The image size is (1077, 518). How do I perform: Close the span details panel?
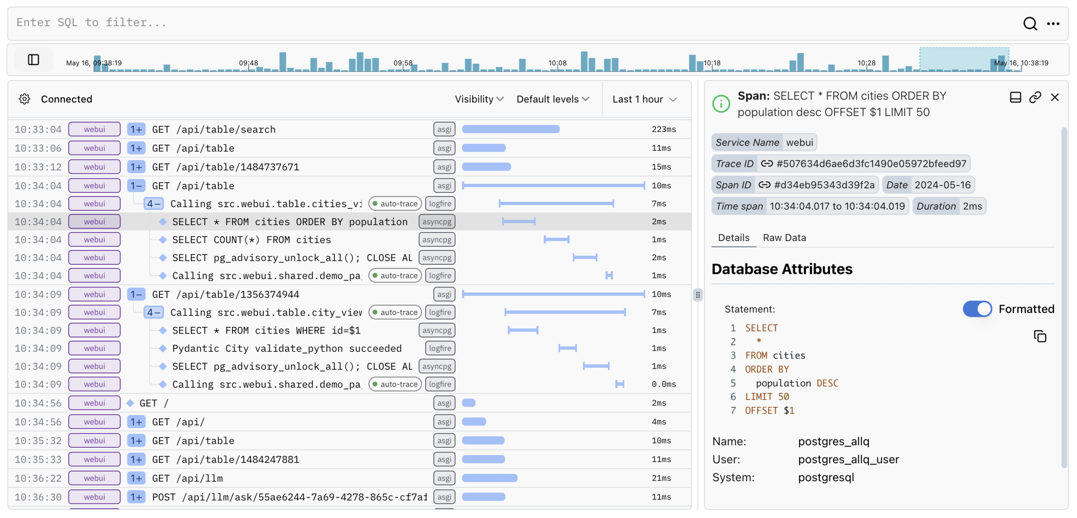click(x=1055, y=97)
